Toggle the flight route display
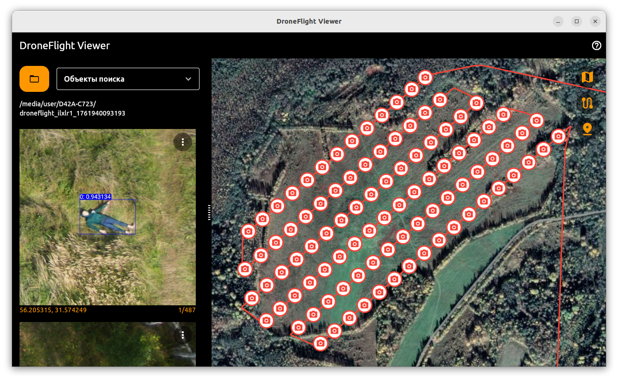This screenshot has height=380, width=618. (587, 103)
